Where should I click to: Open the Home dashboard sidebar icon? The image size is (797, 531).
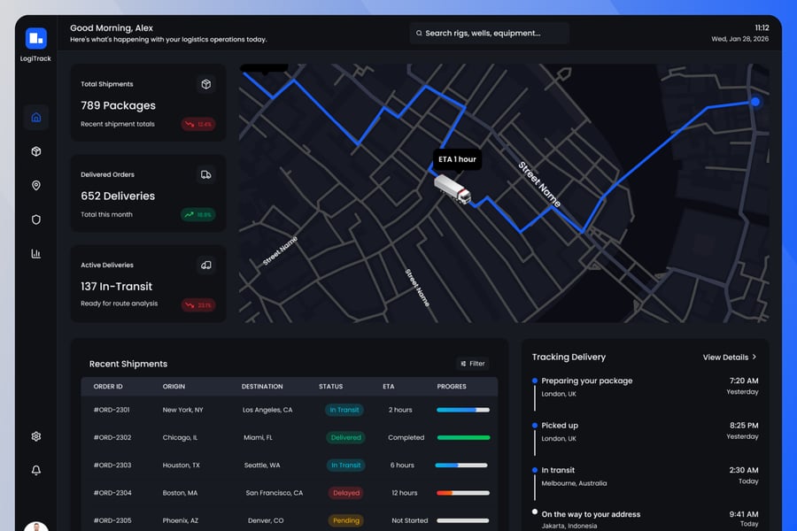point(36,117)
